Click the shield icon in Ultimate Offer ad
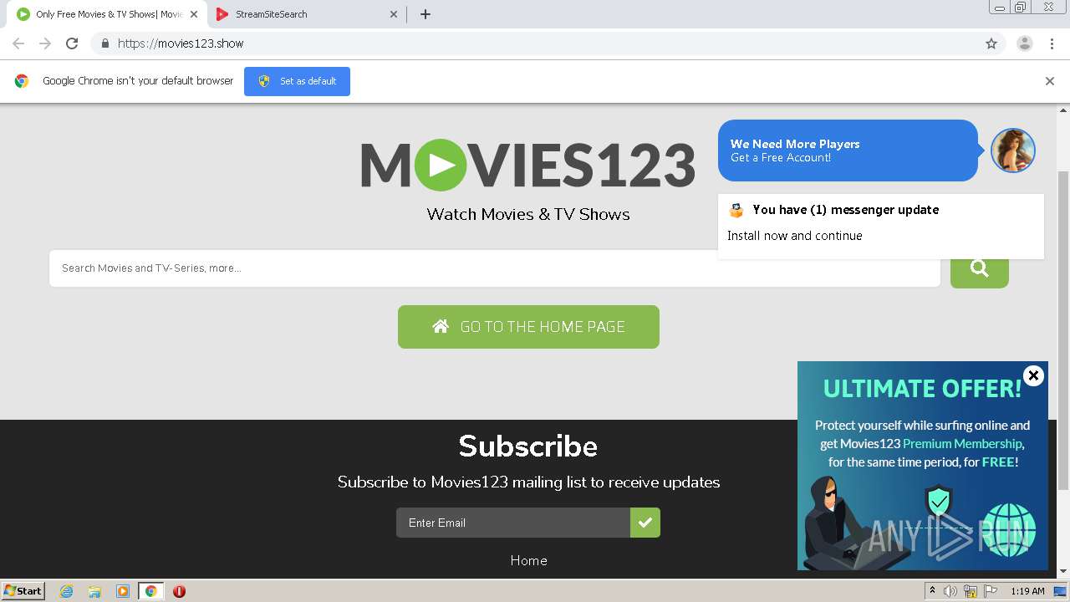1070x602 pixels. (940, 502)
